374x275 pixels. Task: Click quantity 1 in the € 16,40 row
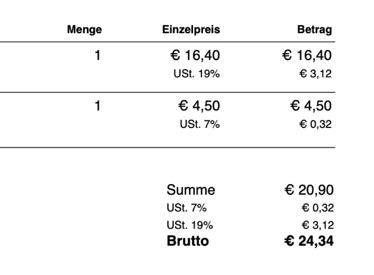pos(97,56)
